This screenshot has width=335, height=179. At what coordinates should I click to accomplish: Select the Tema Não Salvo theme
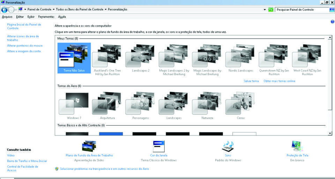point(74,58)
